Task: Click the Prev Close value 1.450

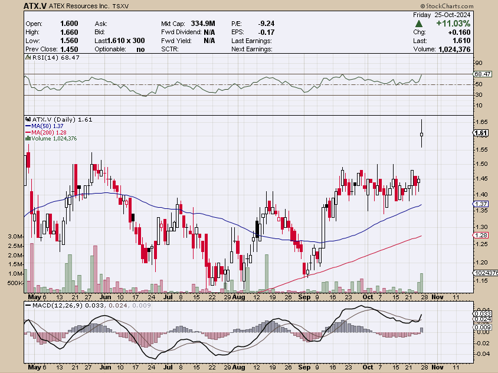Action: 69,49
